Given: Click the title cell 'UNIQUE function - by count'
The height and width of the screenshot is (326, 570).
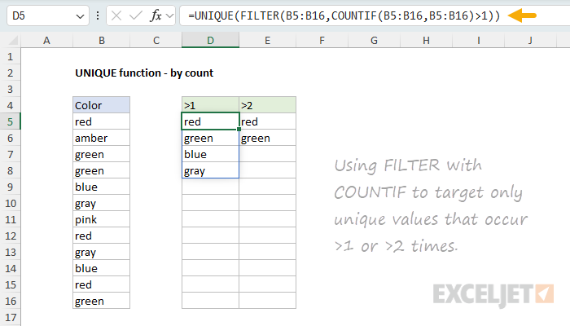Looking at the screenshot, I should (x=144, y=73).
